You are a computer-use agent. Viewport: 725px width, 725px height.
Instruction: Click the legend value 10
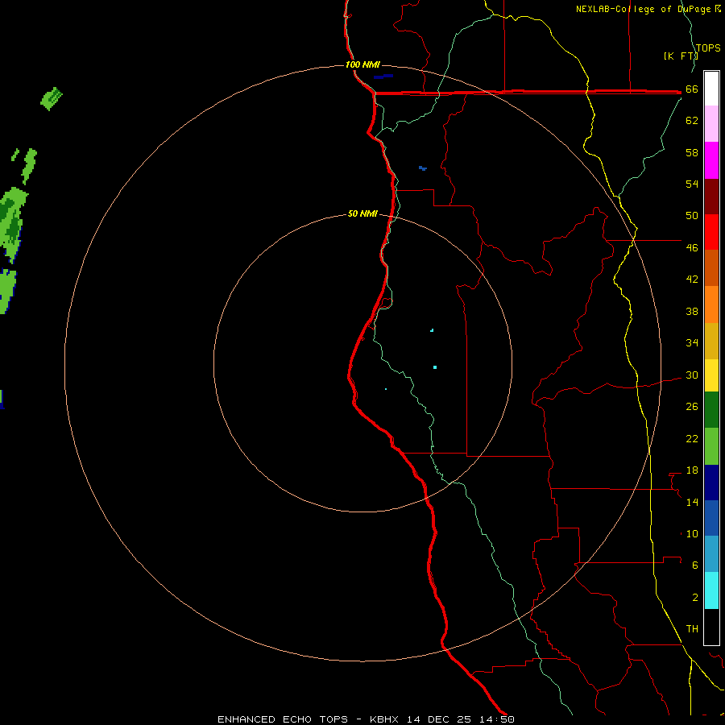(x=692, y=534)
